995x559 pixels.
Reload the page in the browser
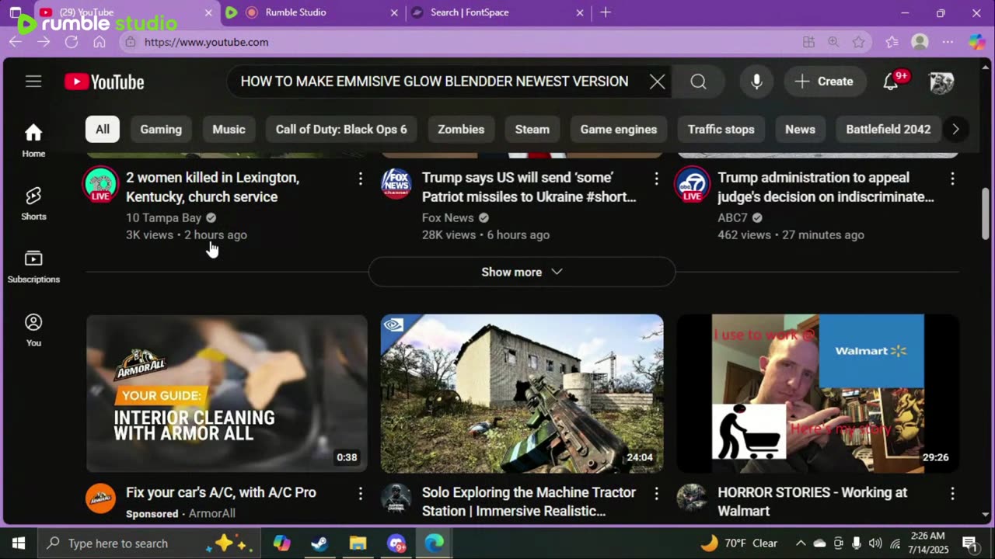point(72,42)
